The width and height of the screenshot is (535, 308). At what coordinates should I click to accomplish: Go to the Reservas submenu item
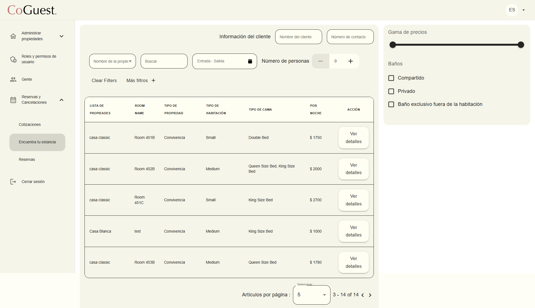pos(27,160)
